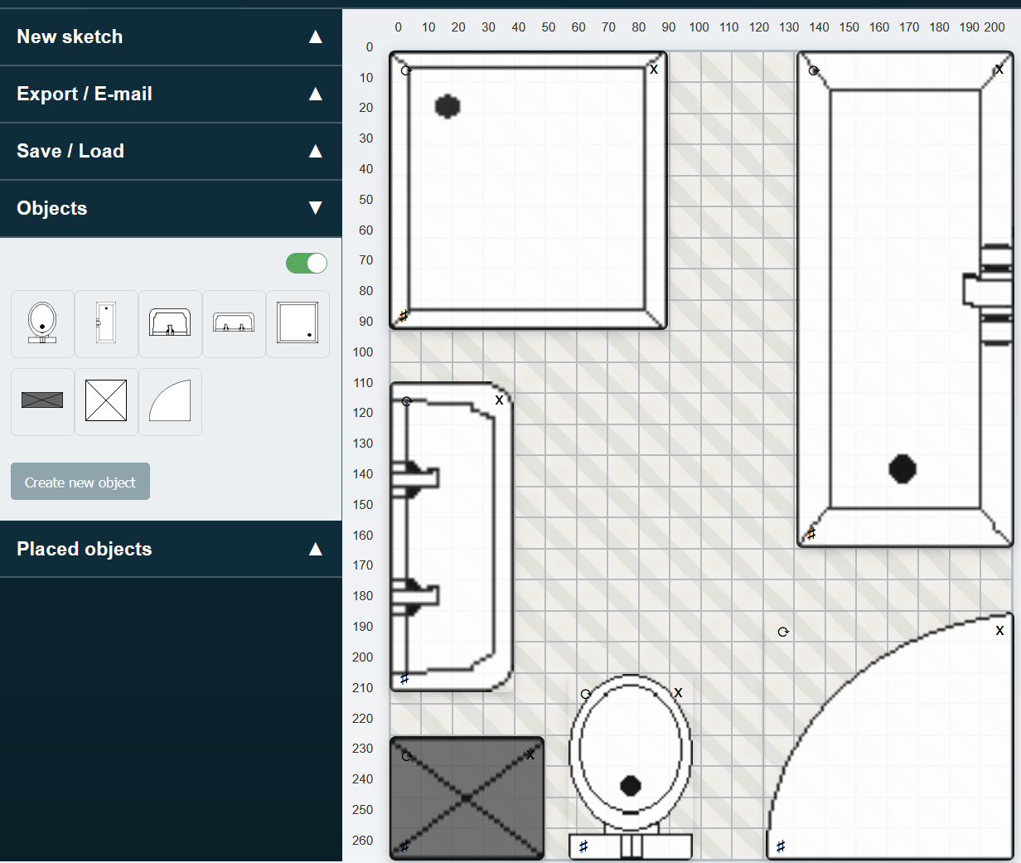The image size is (1021, 863).
Task: Collapse the Objects section
Action: (x=171, y=208)
